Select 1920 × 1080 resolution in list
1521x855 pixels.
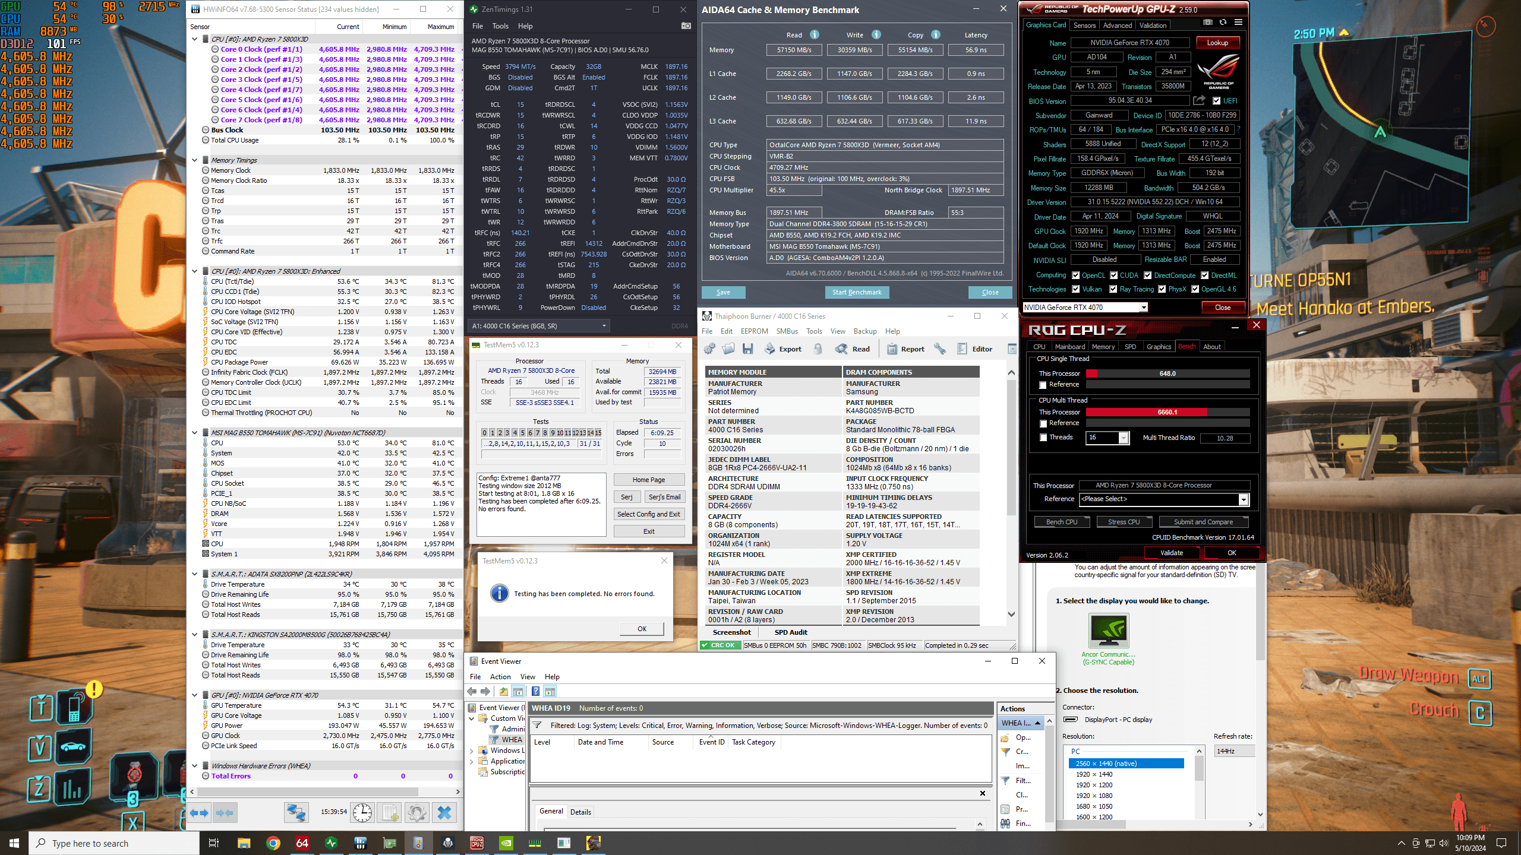pyautogui.click(x=1094, y=796)
